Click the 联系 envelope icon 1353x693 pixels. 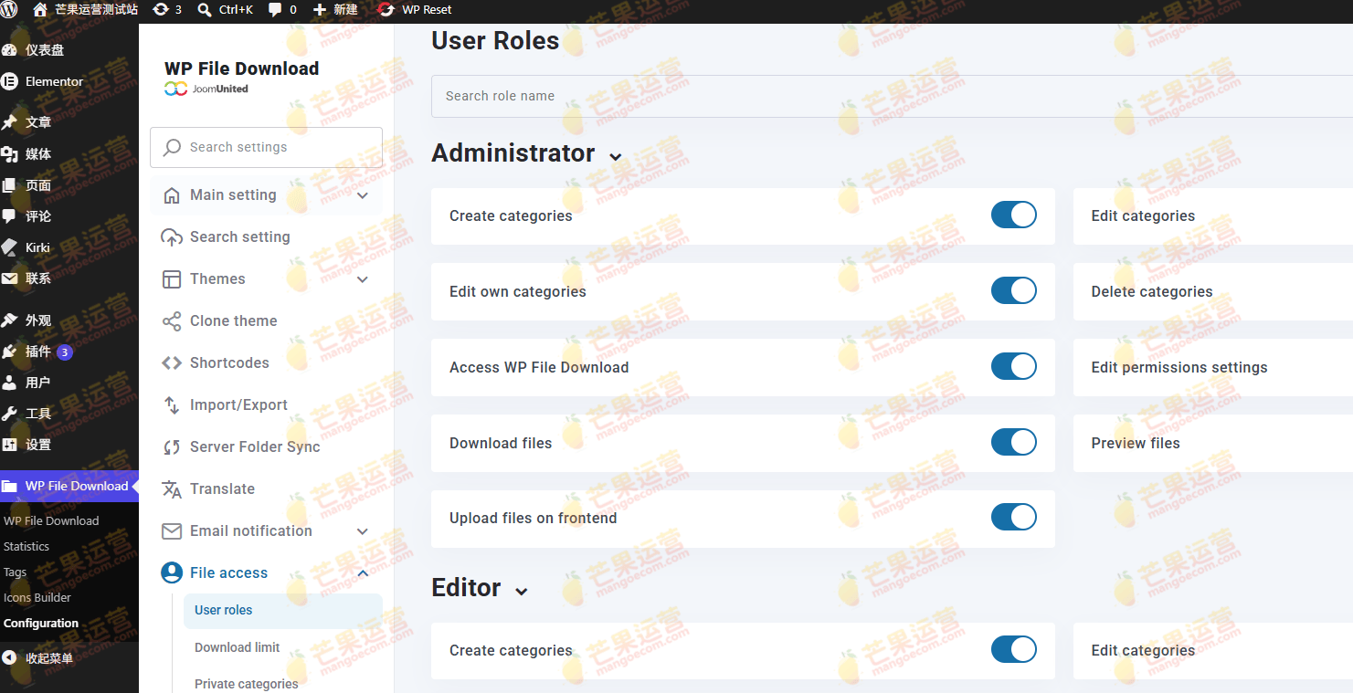click(x=9, y=278)
